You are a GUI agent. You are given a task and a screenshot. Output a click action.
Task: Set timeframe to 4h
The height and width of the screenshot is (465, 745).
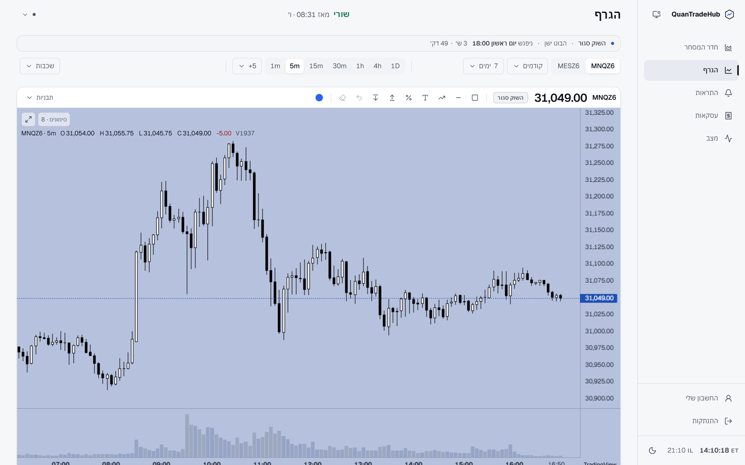[x=377, y=66]
